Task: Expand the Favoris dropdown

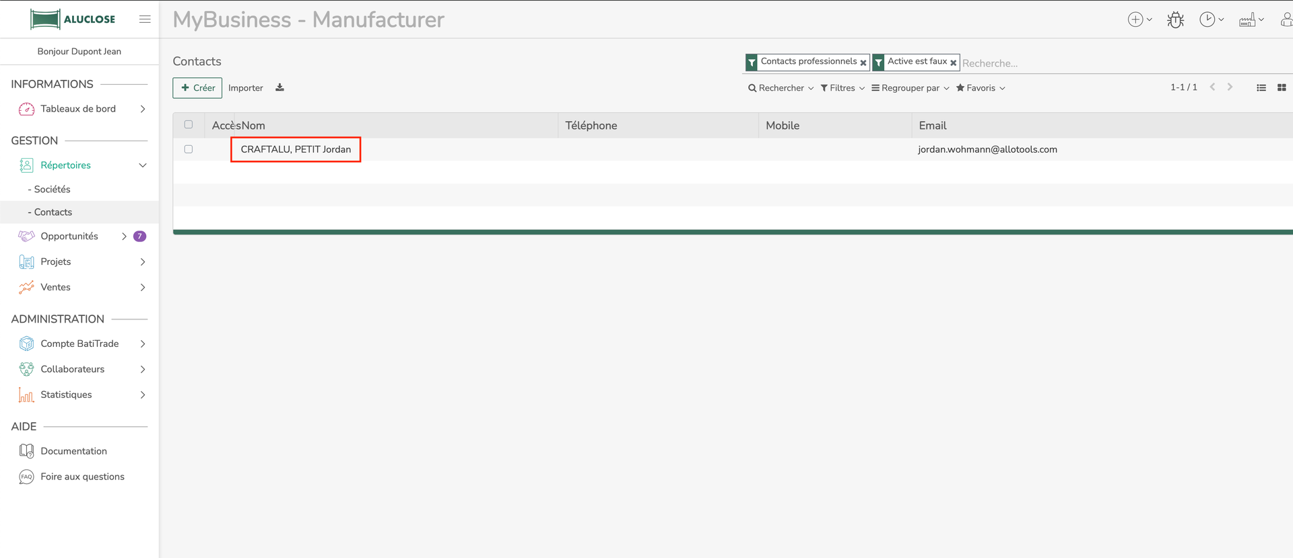Action: [x=980, y=88]
